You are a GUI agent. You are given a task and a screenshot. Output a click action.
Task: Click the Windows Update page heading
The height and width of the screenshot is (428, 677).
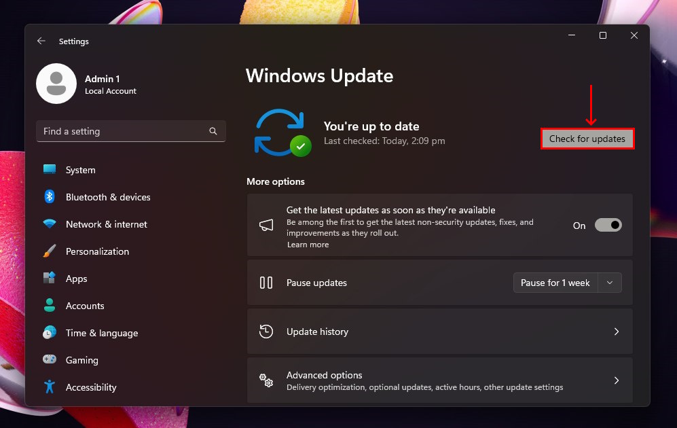click(320, 76)
